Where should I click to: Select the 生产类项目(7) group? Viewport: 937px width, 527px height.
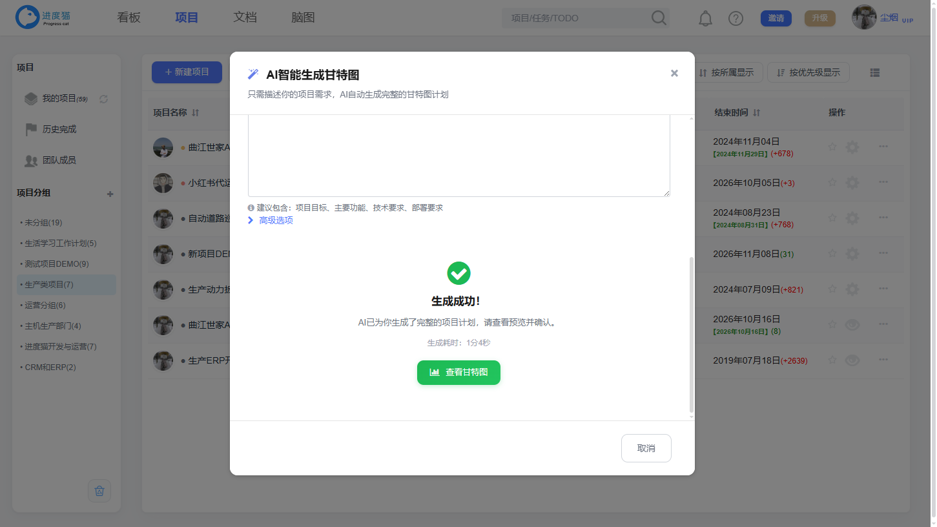point(67,285)
